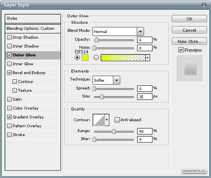Check the Pattern Overlay checkbox
This screenshot has width=211, height=178.
coord(9,126)
